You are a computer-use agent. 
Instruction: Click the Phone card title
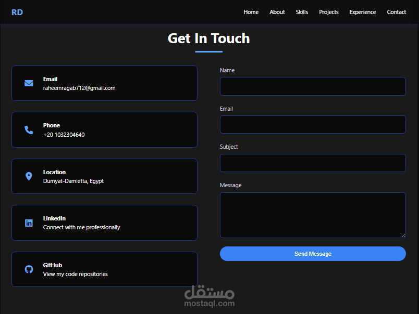click(x=51, y=125)
